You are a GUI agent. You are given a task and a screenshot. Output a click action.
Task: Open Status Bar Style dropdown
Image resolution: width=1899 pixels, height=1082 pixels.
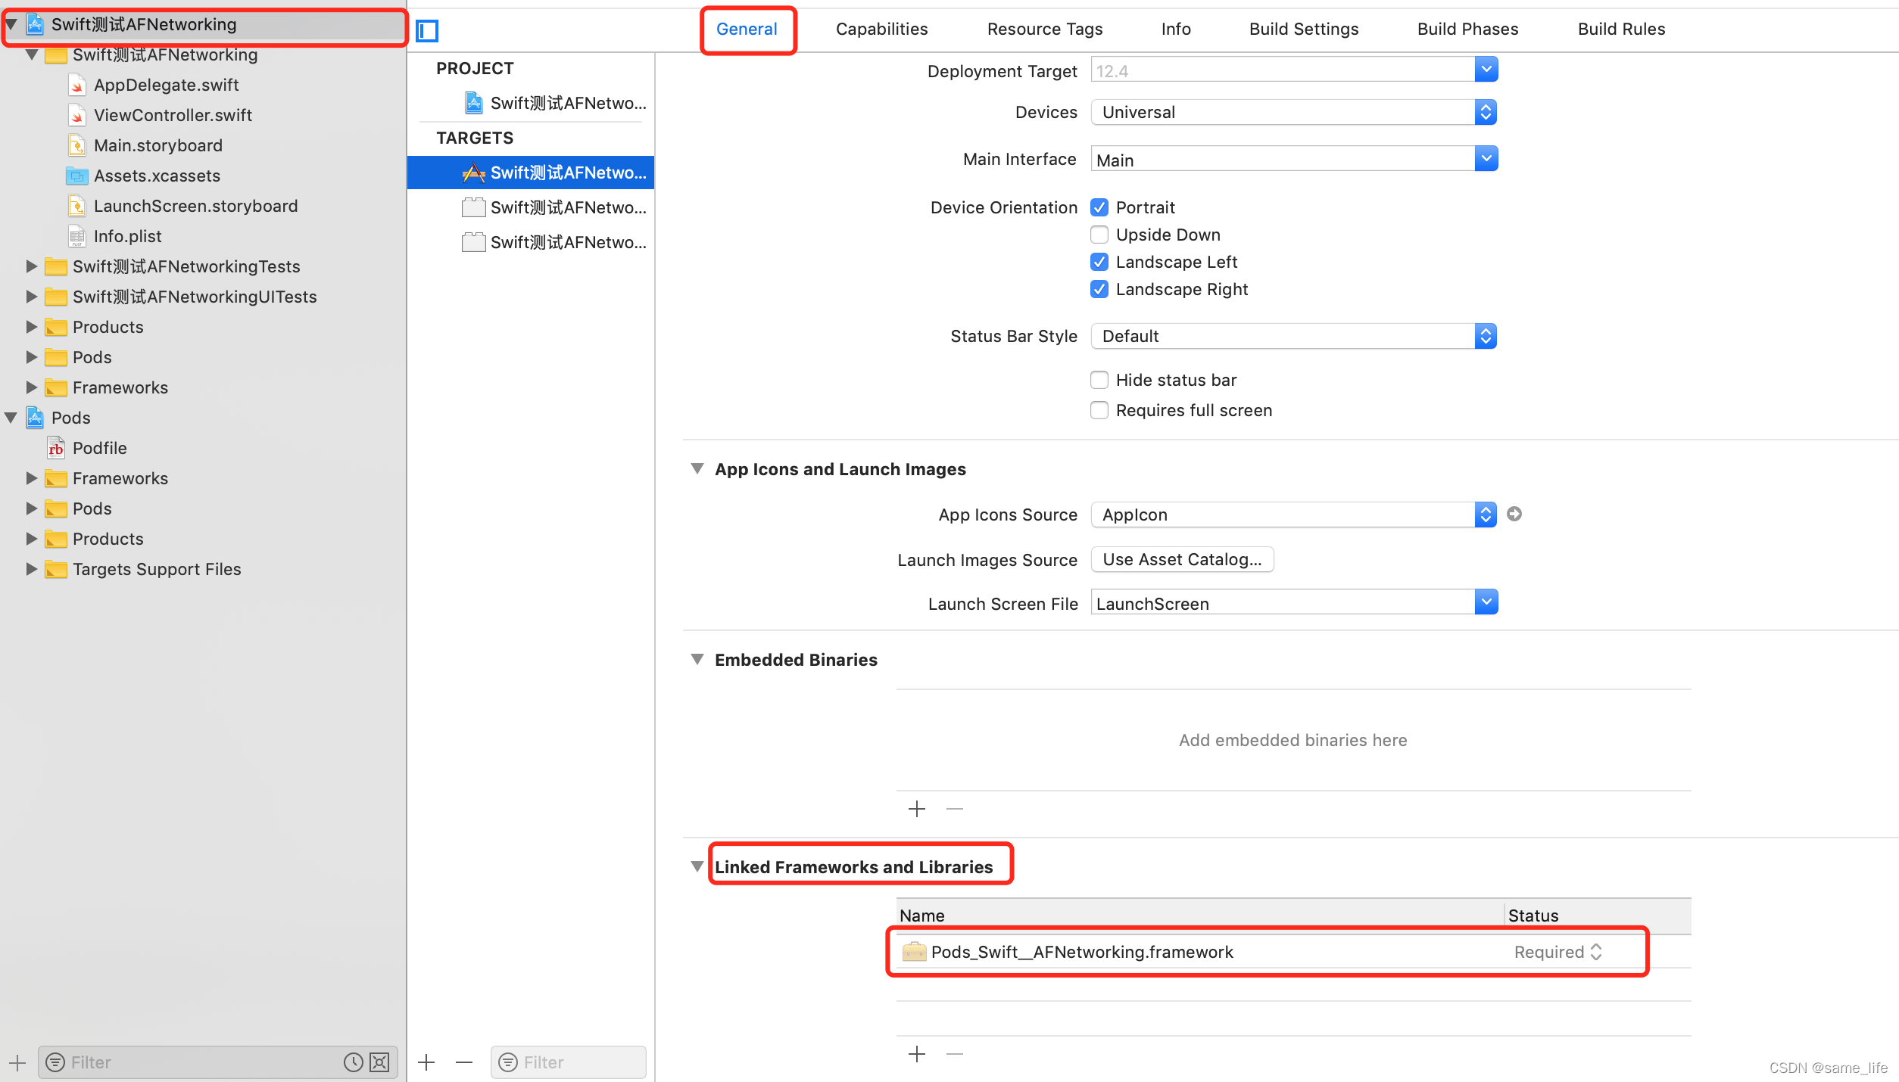tap(1293, 336)
